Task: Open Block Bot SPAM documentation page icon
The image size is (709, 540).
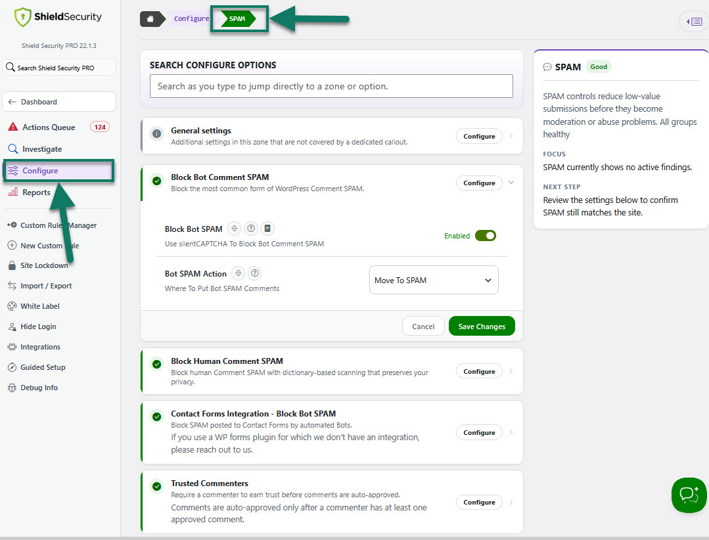Action: point(267,229)
